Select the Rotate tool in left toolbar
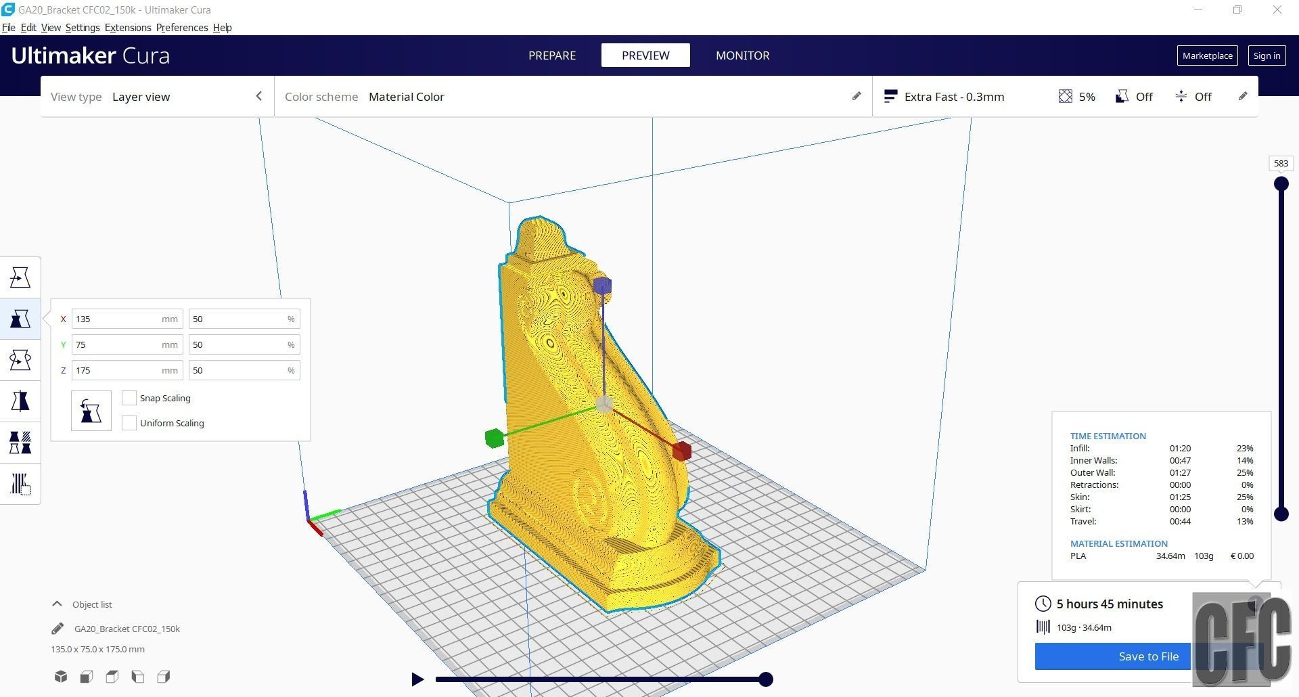 20,360
